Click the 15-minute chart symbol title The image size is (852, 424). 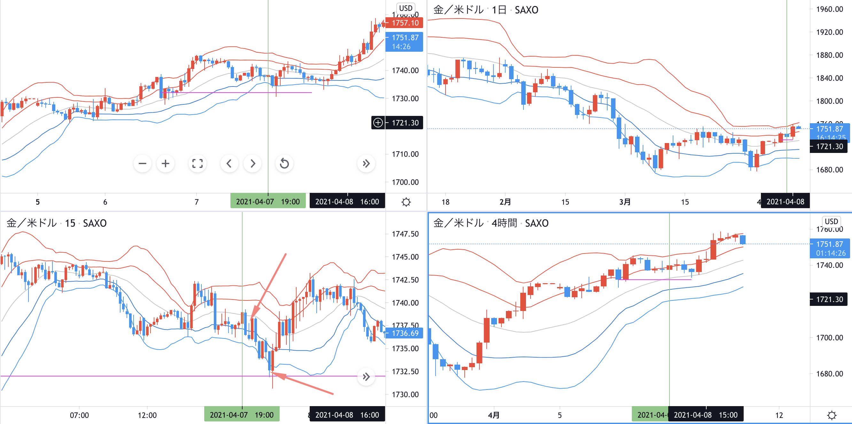point(31,223)
